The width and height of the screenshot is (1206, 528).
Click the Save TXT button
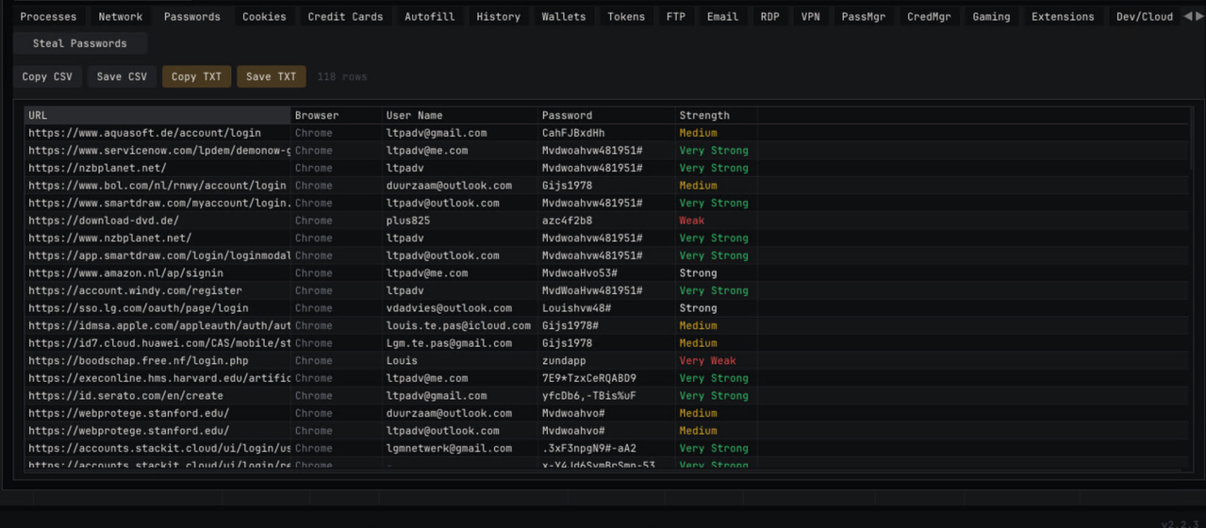[x=272, y=76]
